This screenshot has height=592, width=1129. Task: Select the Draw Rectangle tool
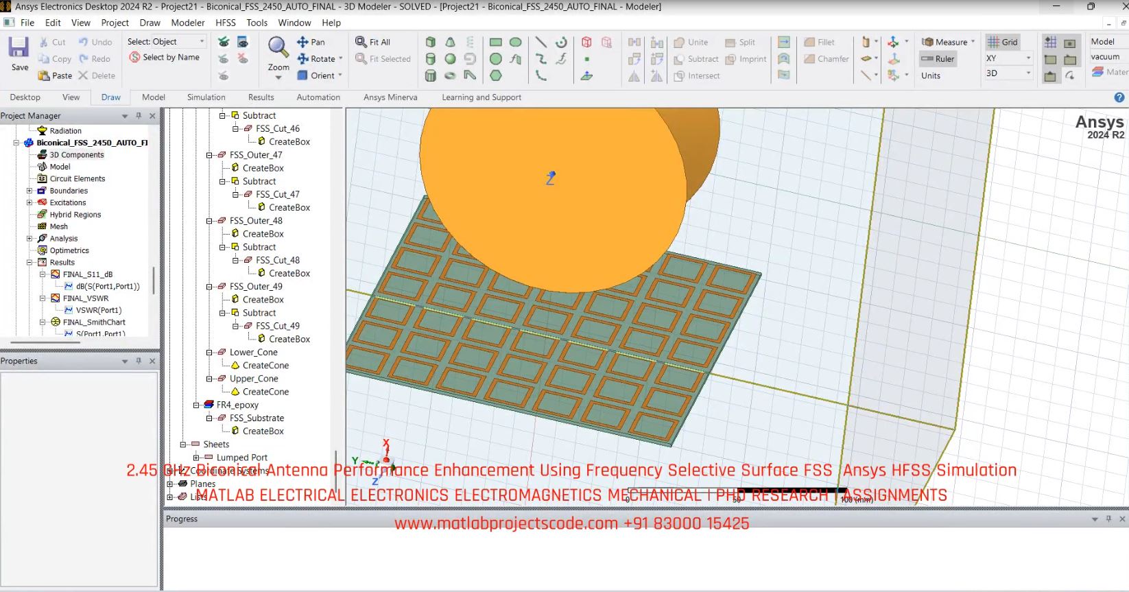click(495, 42)
